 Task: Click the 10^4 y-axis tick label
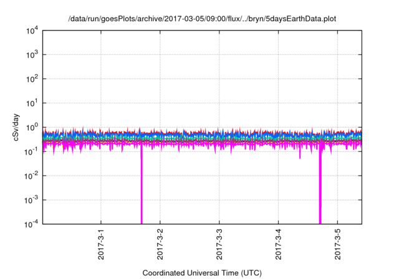point(32,31)
